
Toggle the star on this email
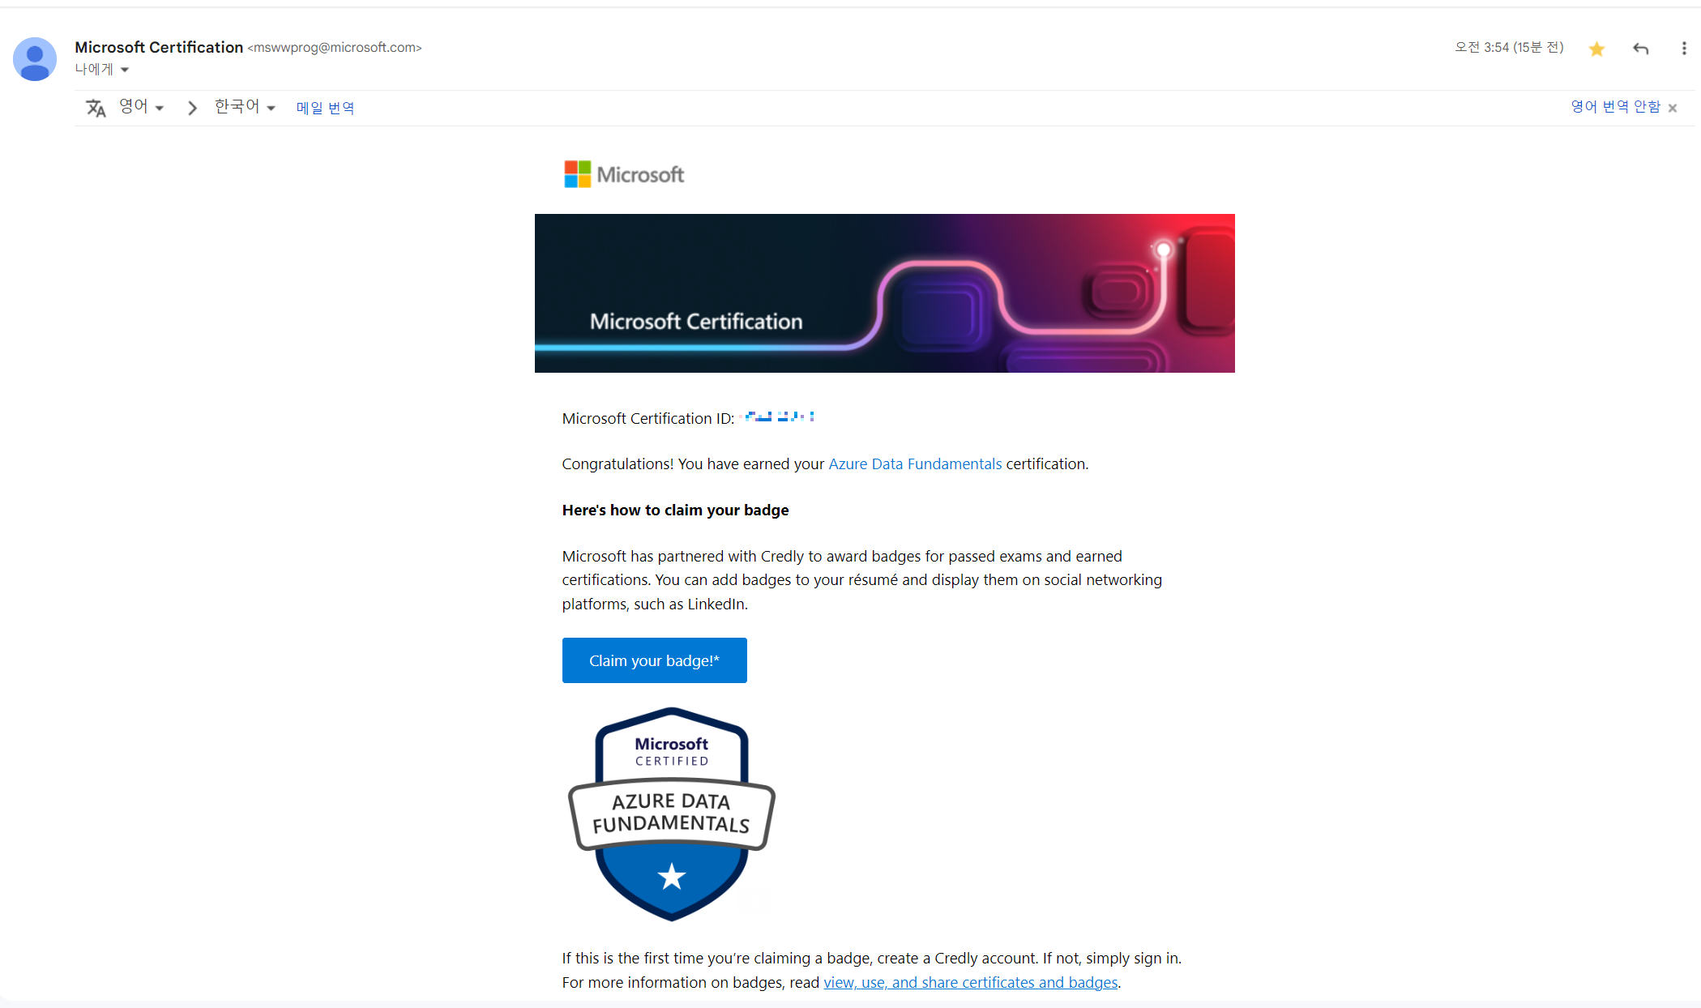[x=1596, y=49]
